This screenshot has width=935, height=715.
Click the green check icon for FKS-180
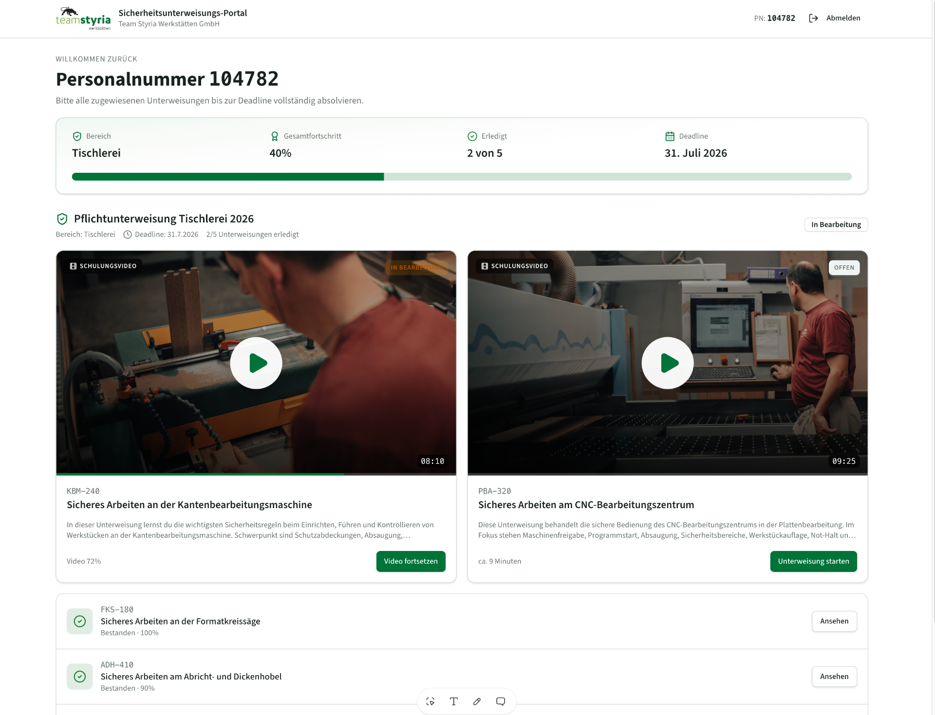tap(80, 621)
